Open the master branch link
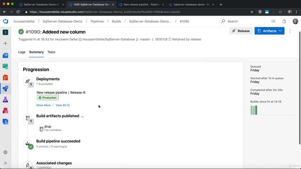 (x=145, y=39)
